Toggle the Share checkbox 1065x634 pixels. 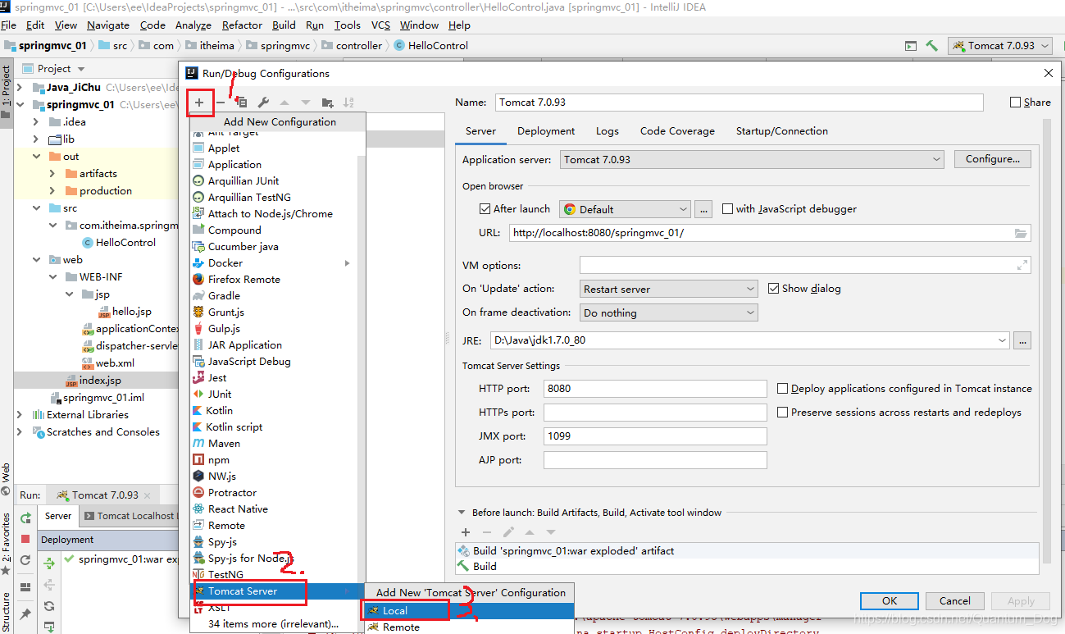[x=1016, y=103]
